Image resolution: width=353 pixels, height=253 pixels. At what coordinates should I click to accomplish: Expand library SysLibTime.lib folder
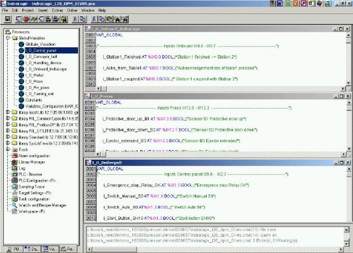[x=8, y=143]
